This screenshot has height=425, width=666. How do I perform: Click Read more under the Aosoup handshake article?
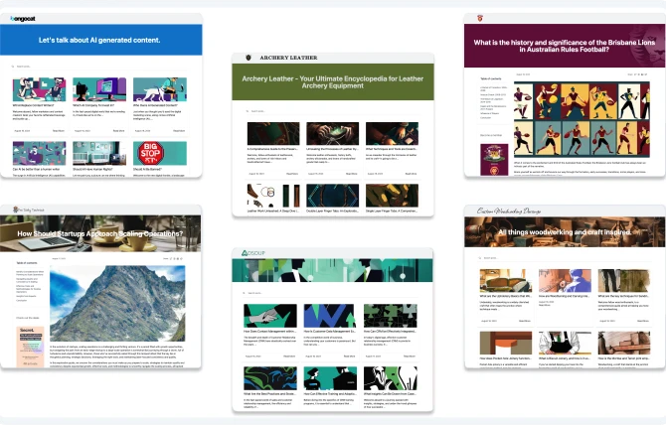coord(289,356)
